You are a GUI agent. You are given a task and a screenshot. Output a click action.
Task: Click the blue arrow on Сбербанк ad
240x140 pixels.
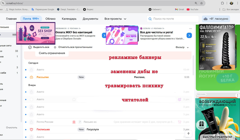click(x=103, y=35)
